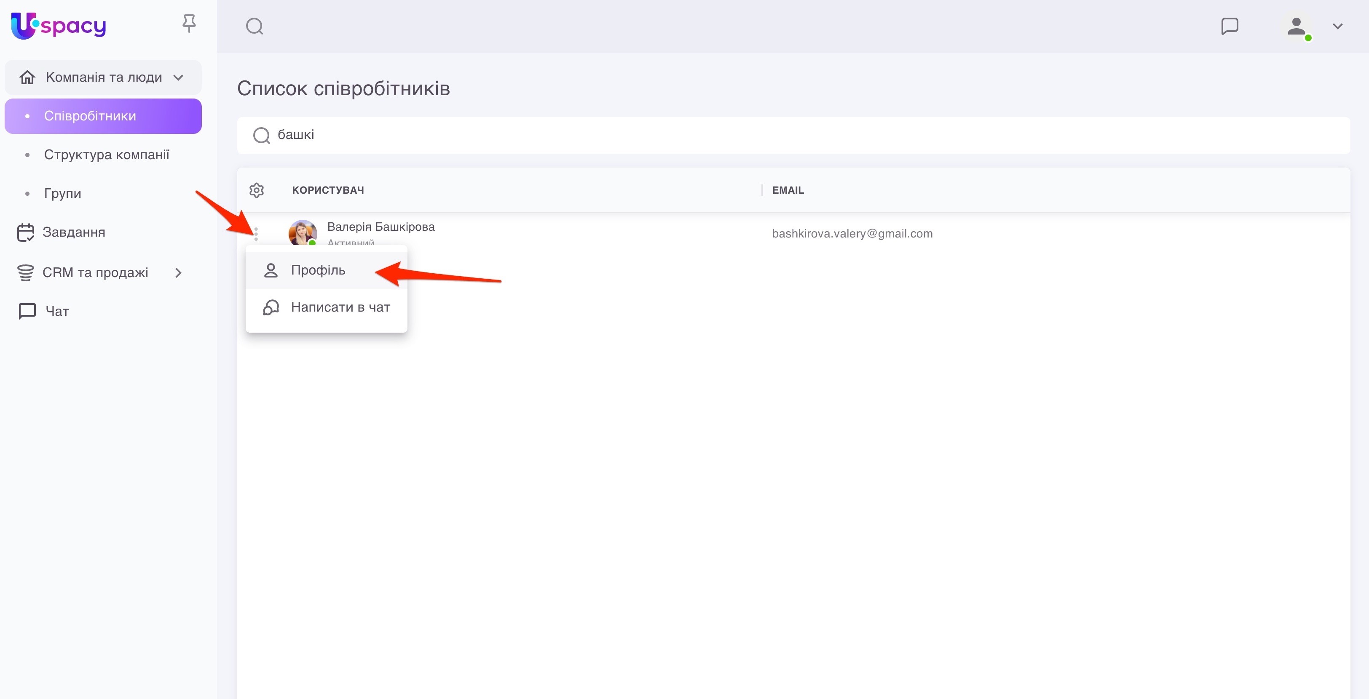Image resolution: width=1369 pixels, height=699 pixels.
Task: Click the user avatar in header
Action: point(1297,26)
